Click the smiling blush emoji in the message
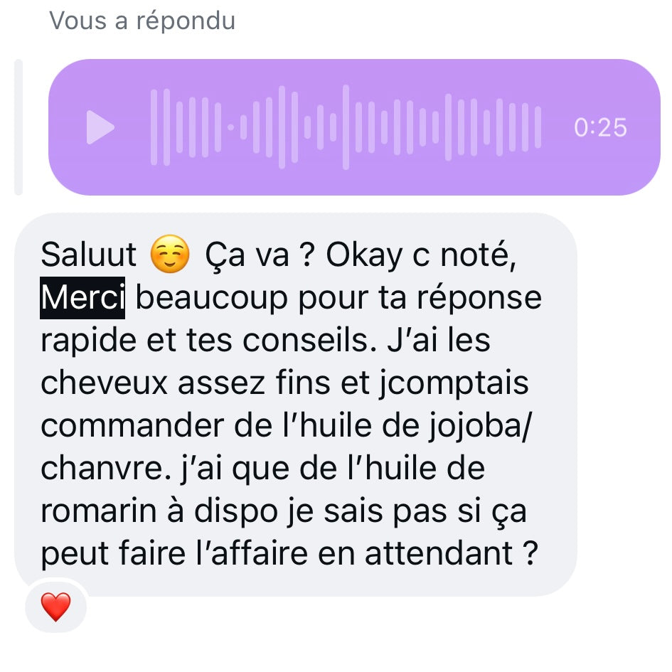 (x=170, y=254)
